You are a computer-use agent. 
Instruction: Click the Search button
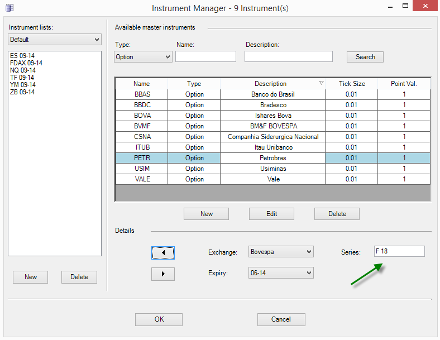(365, 57)
